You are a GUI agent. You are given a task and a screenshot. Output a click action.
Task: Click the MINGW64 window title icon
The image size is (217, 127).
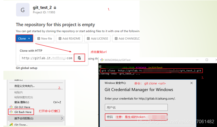tap(102, 60)
